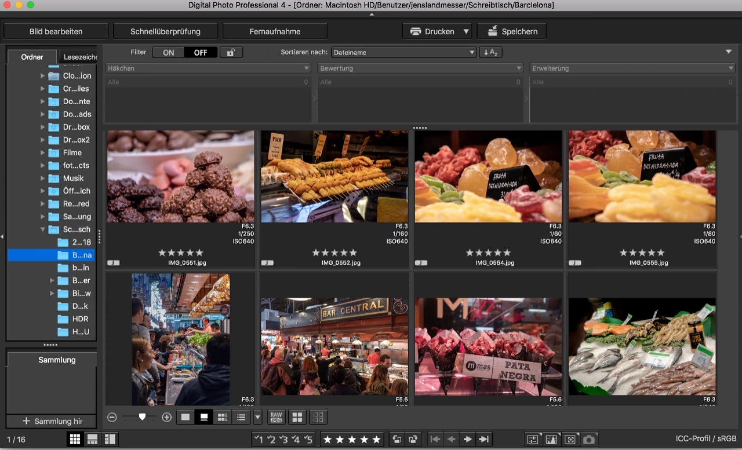
Task: Turn the filter ON
Action: click(x=168, y=53)
